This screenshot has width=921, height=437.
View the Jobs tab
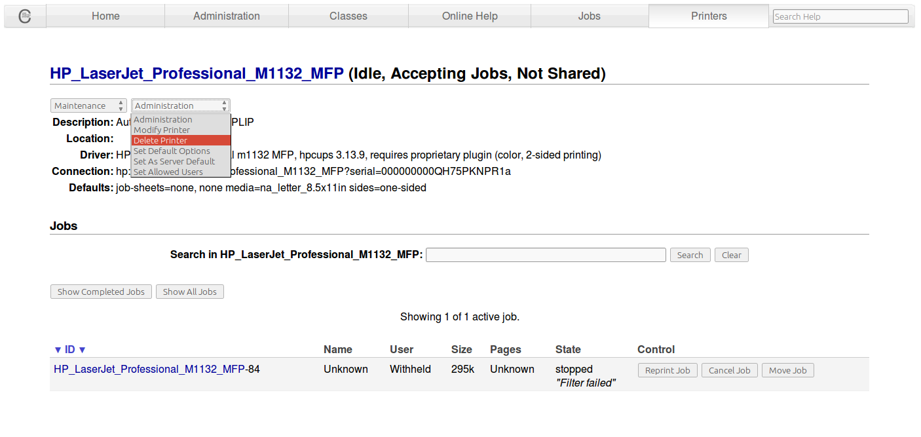pyautogui.click(x=590, y=16)
